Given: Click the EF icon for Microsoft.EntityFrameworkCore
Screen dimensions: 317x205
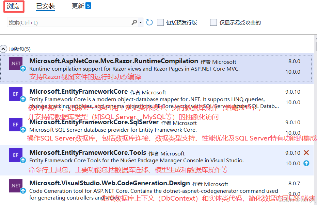Looking at the screenshot, I should click(x=16, y=94).
